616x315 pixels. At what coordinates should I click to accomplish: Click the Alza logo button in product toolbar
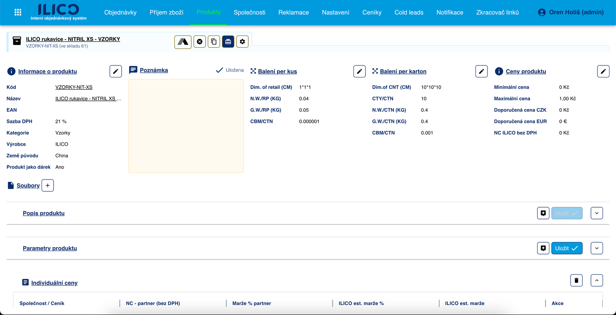coord(183,42)
